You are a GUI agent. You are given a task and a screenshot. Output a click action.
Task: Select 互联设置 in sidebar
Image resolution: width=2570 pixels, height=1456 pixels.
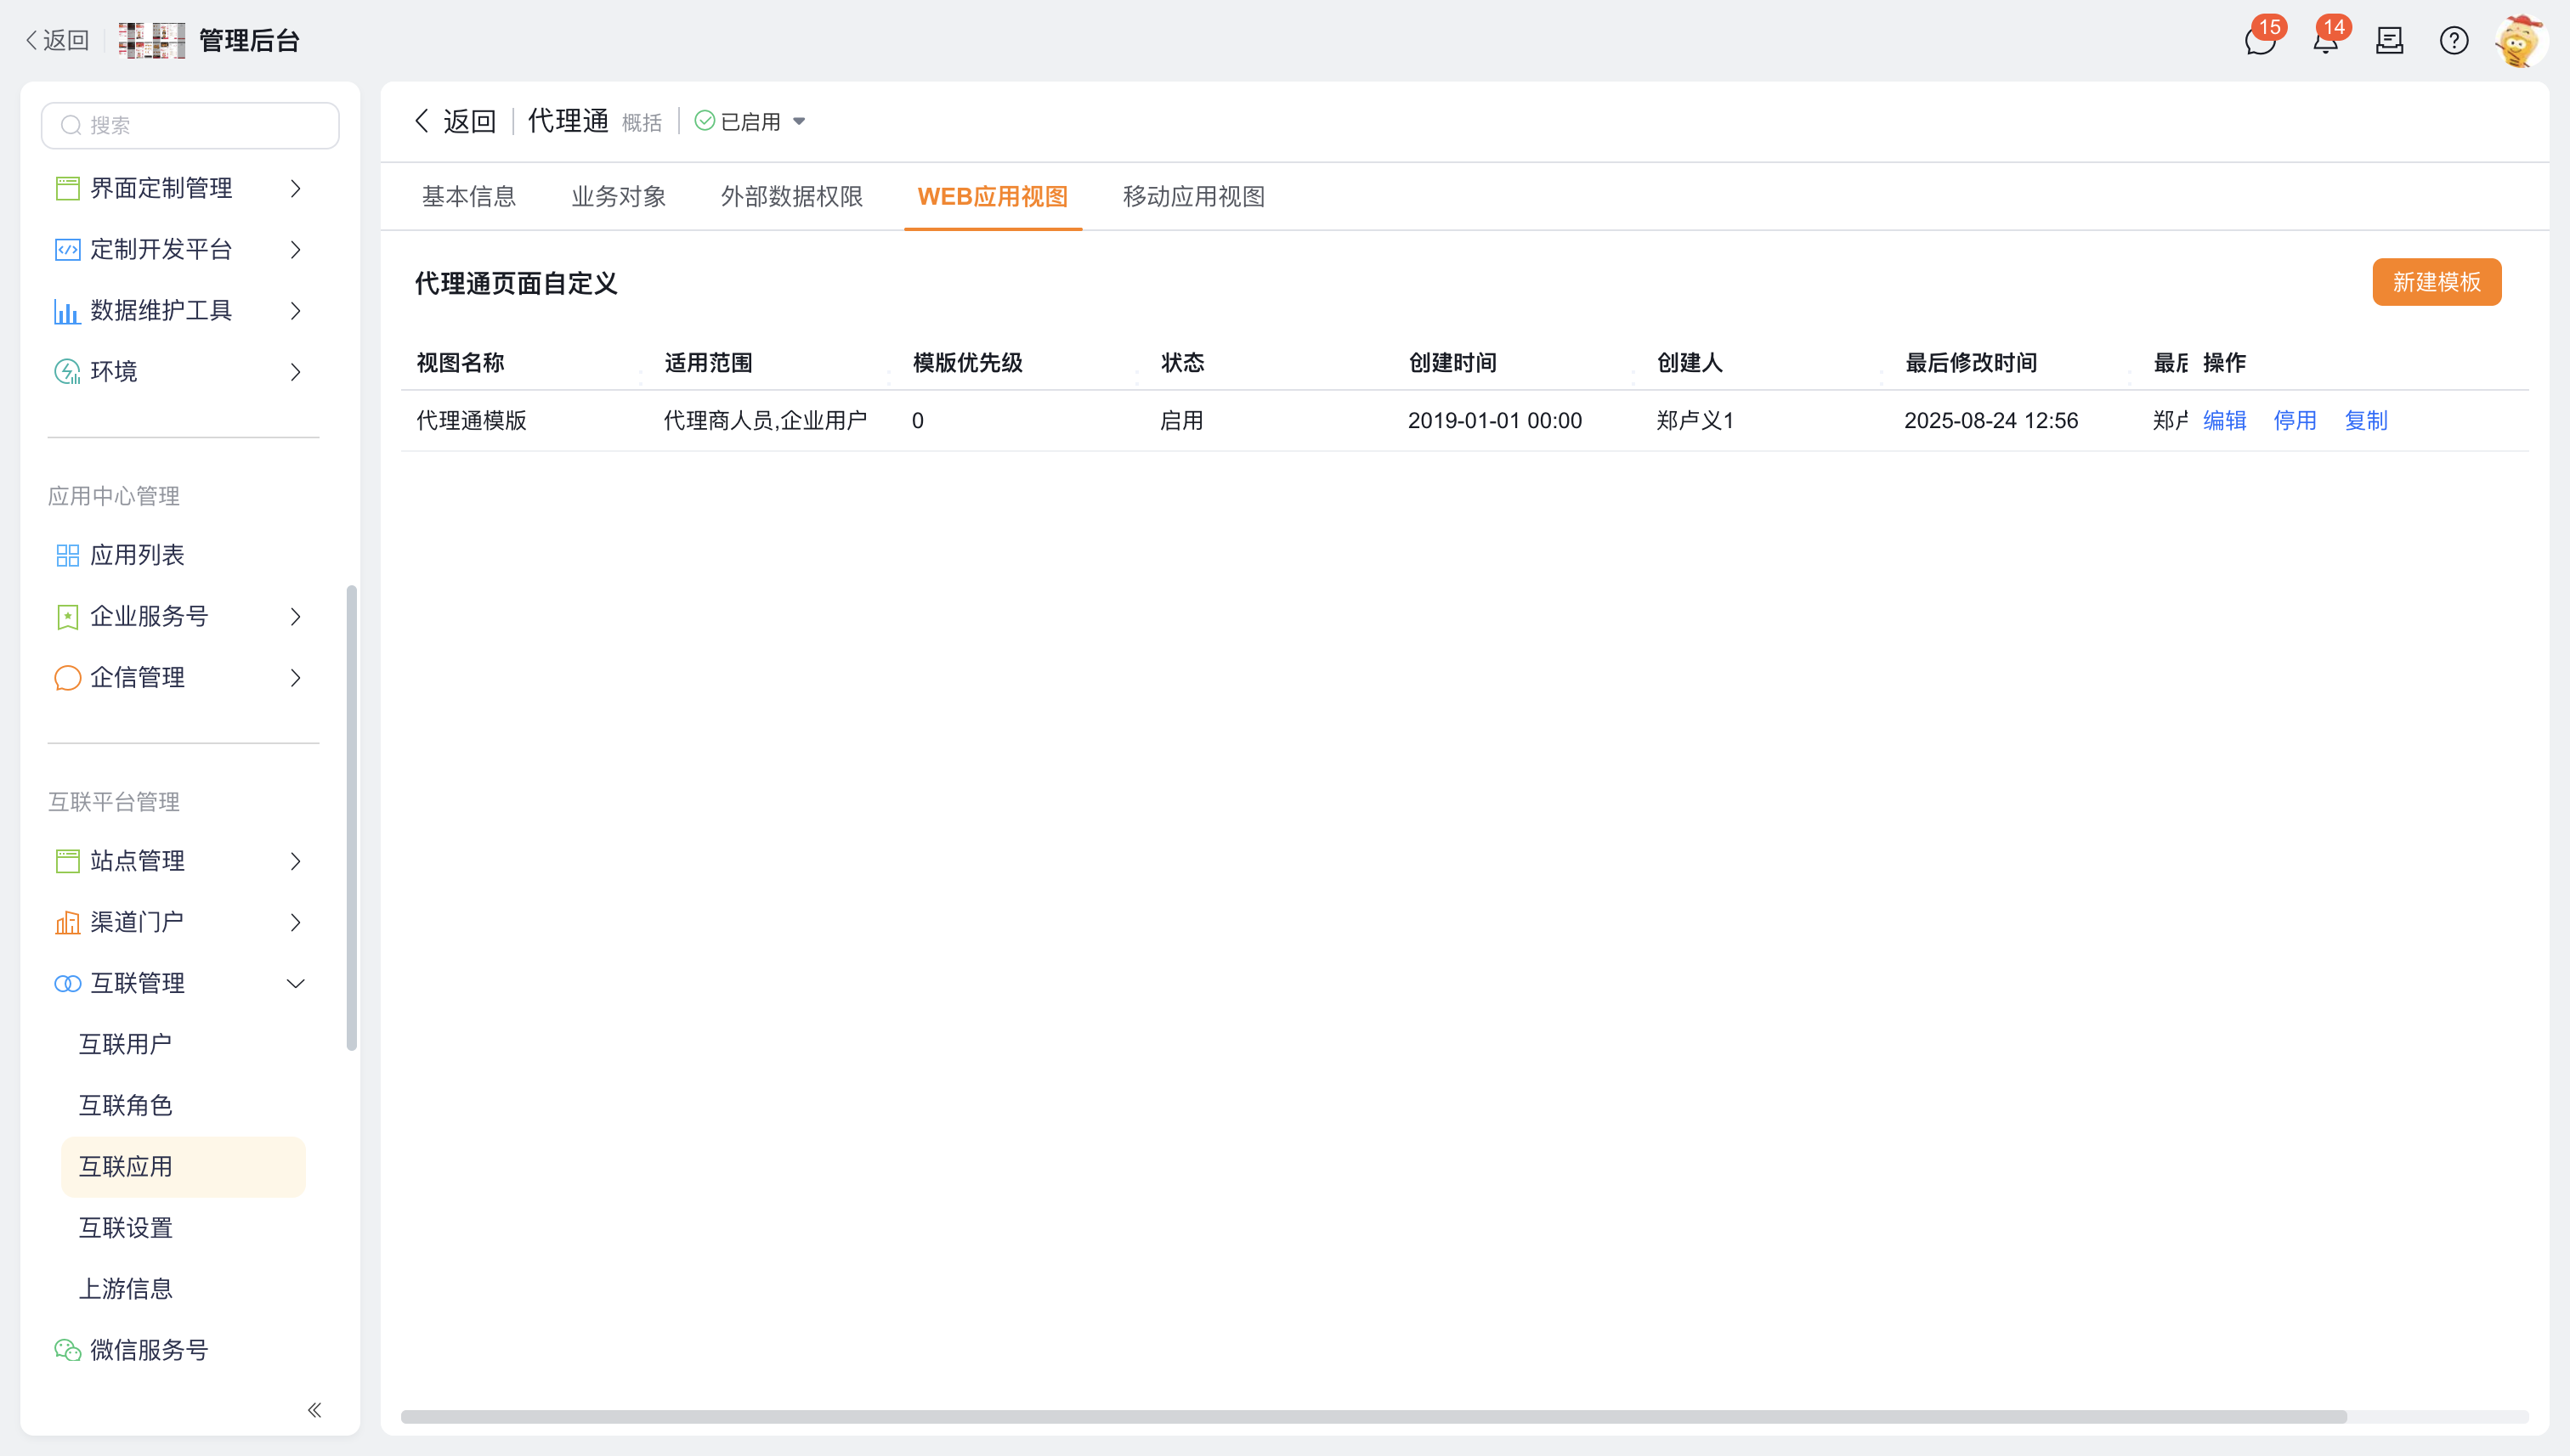[x=125, y=1228]
